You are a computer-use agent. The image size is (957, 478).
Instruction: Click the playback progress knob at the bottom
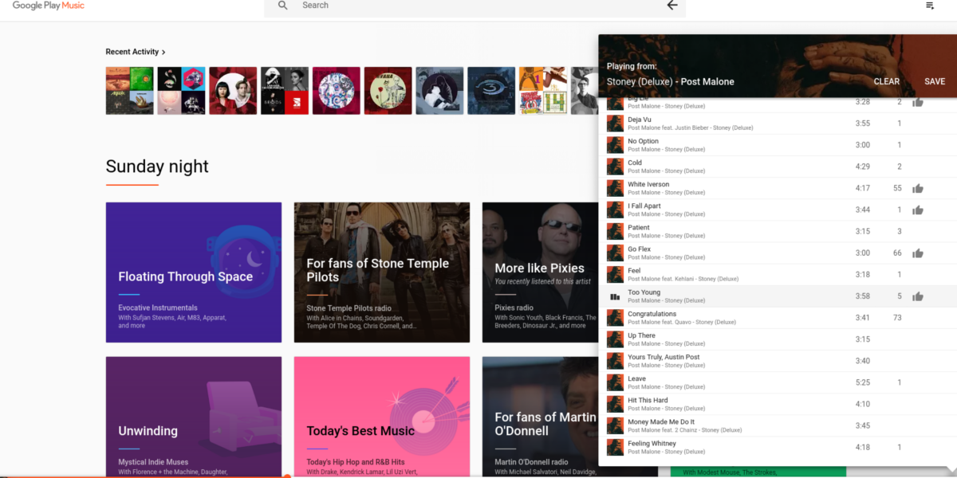point(287,476)
